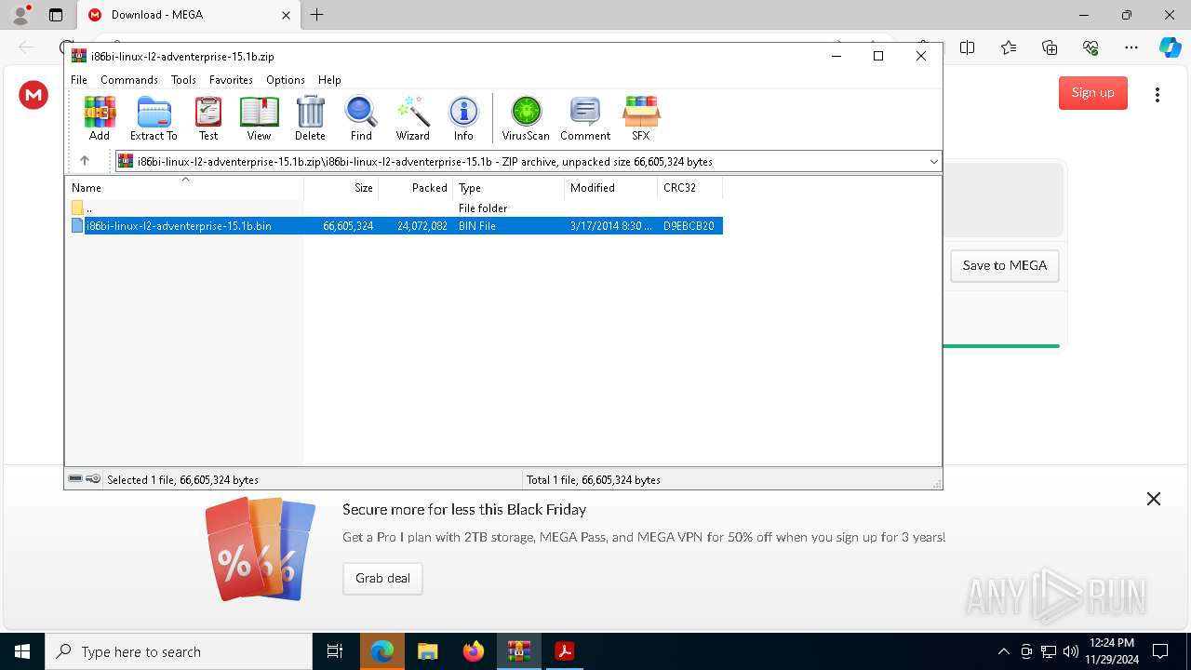The image size is (1191, 670).
Task: Click the Sign up button on MEGA
Action: point(1092,93)
